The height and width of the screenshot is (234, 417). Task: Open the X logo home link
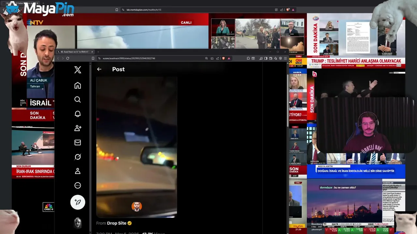[x=78, y=70]
